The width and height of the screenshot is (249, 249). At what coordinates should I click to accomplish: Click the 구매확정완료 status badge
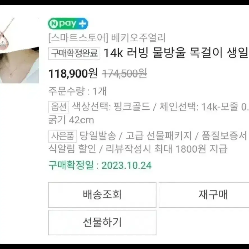[74, 53]
